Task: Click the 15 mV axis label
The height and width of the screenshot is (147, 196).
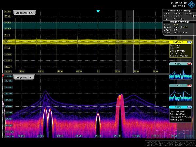Action: (x=8, y=23)
